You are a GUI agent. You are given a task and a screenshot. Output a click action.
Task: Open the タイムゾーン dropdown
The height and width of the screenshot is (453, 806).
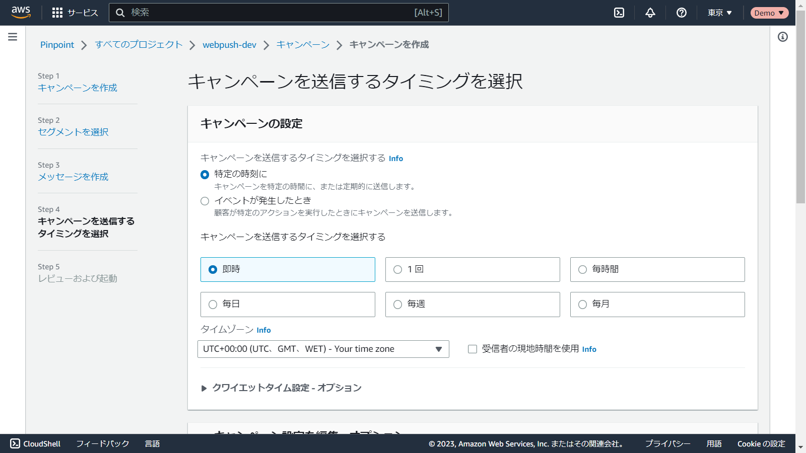[323, 349]
